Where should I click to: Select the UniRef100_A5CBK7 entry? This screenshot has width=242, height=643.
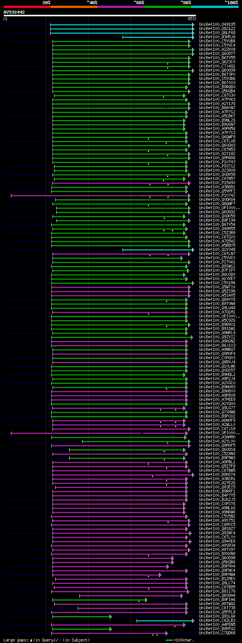[x=217, y=116]
